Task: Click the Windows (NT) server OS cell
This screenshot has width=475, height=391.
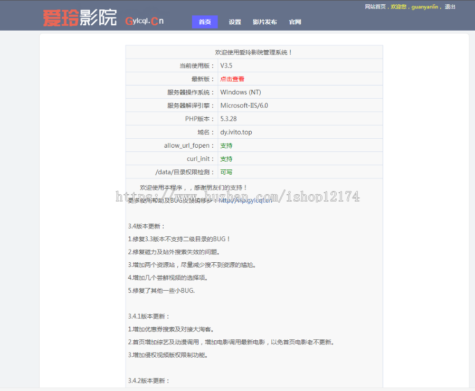Action: click(x=241, y=92)
